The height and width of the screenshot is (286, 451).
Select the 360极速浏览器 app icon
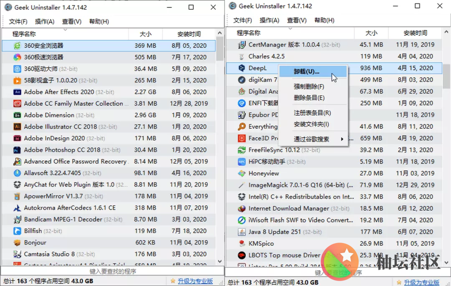(x=17, y=57)
